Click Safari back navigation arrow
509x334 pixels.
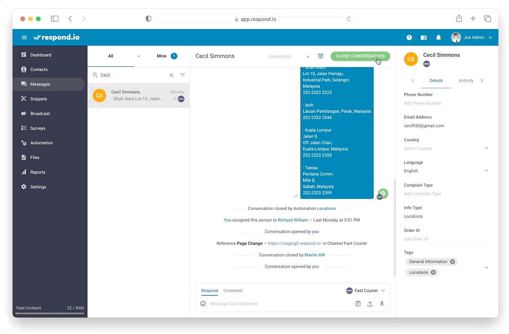click(70, 18)
